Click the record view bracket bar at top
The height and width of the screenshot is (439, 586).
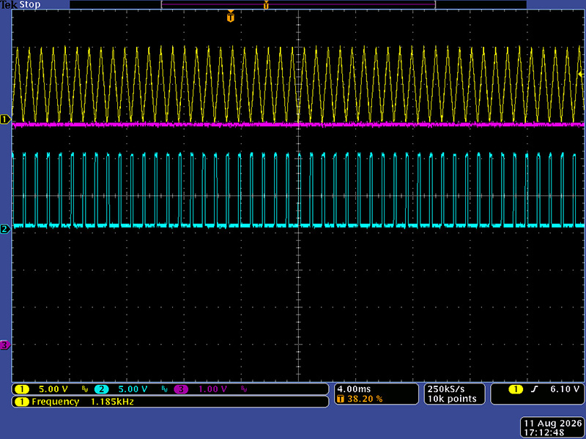point(298,5)
